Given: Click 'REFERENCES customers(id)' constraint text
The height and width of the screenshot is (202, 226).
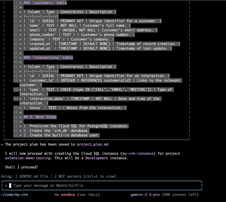Looking at the screenshot, I should [106, 80].
